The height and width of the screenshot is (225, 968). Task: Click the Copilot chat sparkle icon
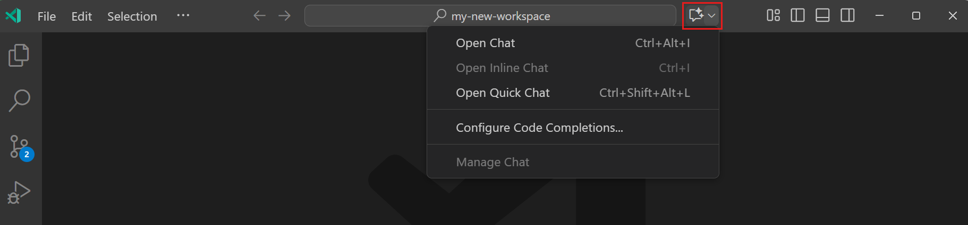click(x=695, y=15)
